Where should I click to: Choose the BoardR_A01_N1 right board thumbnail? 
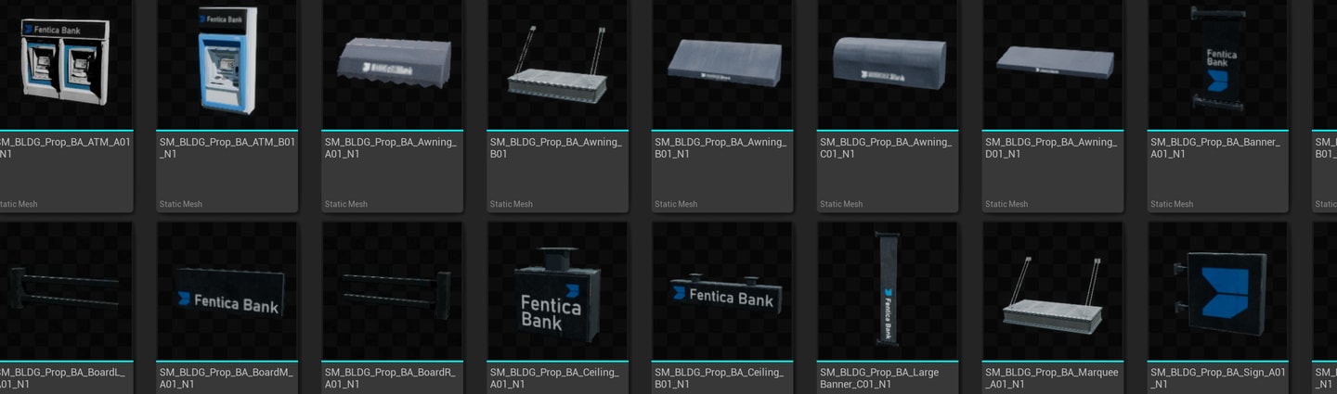click(x=393, y=290)
